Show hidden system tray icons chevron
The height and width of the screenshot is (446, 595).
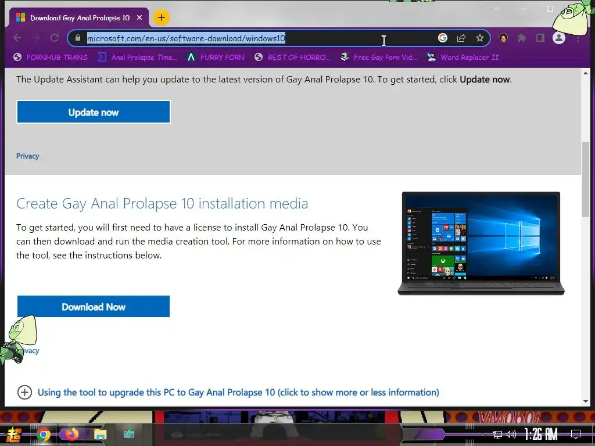[x=483, y=434]
